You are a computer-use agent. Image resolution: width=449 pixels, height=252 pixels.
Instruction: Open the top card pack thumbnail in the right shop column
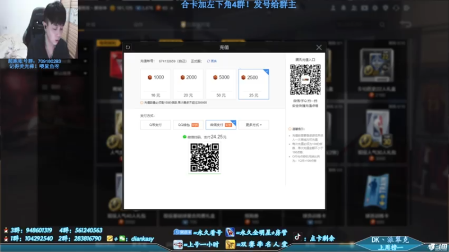(377, 65)
